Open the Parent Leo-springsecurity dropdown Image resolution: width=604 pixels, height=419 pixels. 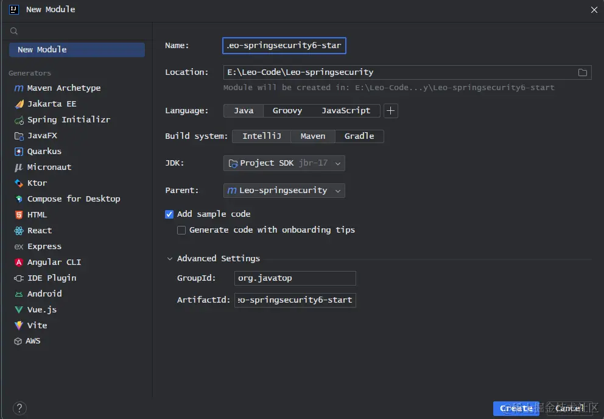click(284, 191)
